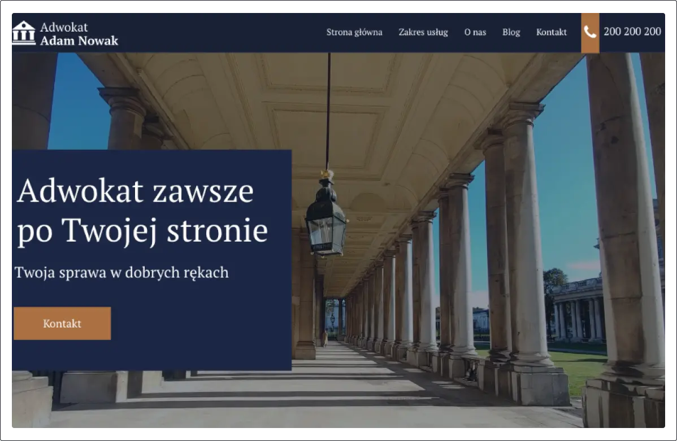This screenshot has height=441, width=677.
Task: Open the Strona główna menu item
Action: pyautogui.click(x=354, y=32)
